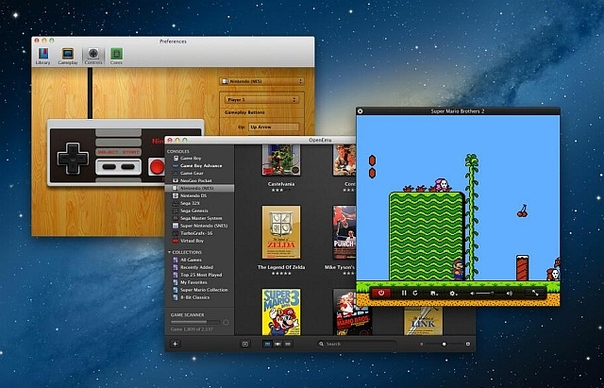
Task: Open the My Favorites collection
Action: click(199, 282)
